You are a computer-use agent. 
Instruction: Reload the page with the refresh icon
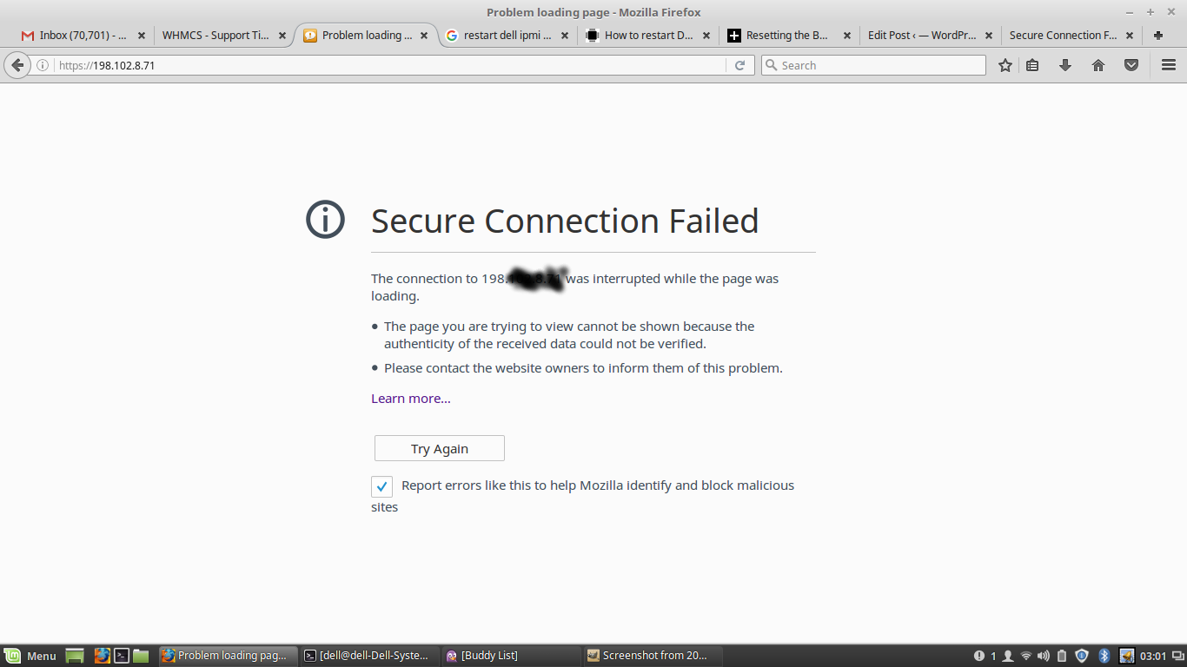[x=739, y=65]
